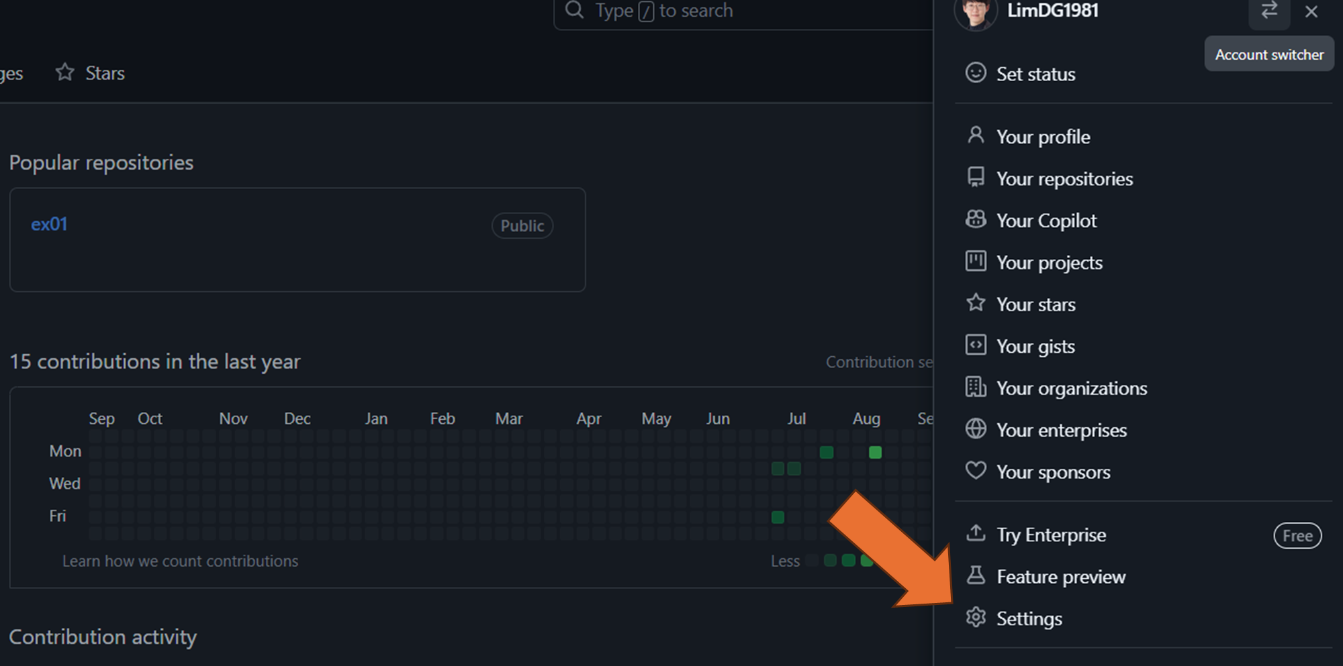
Task: Click the beaker icon beside Feature preview
Action: pyautogui.click(x=976, y=575)
